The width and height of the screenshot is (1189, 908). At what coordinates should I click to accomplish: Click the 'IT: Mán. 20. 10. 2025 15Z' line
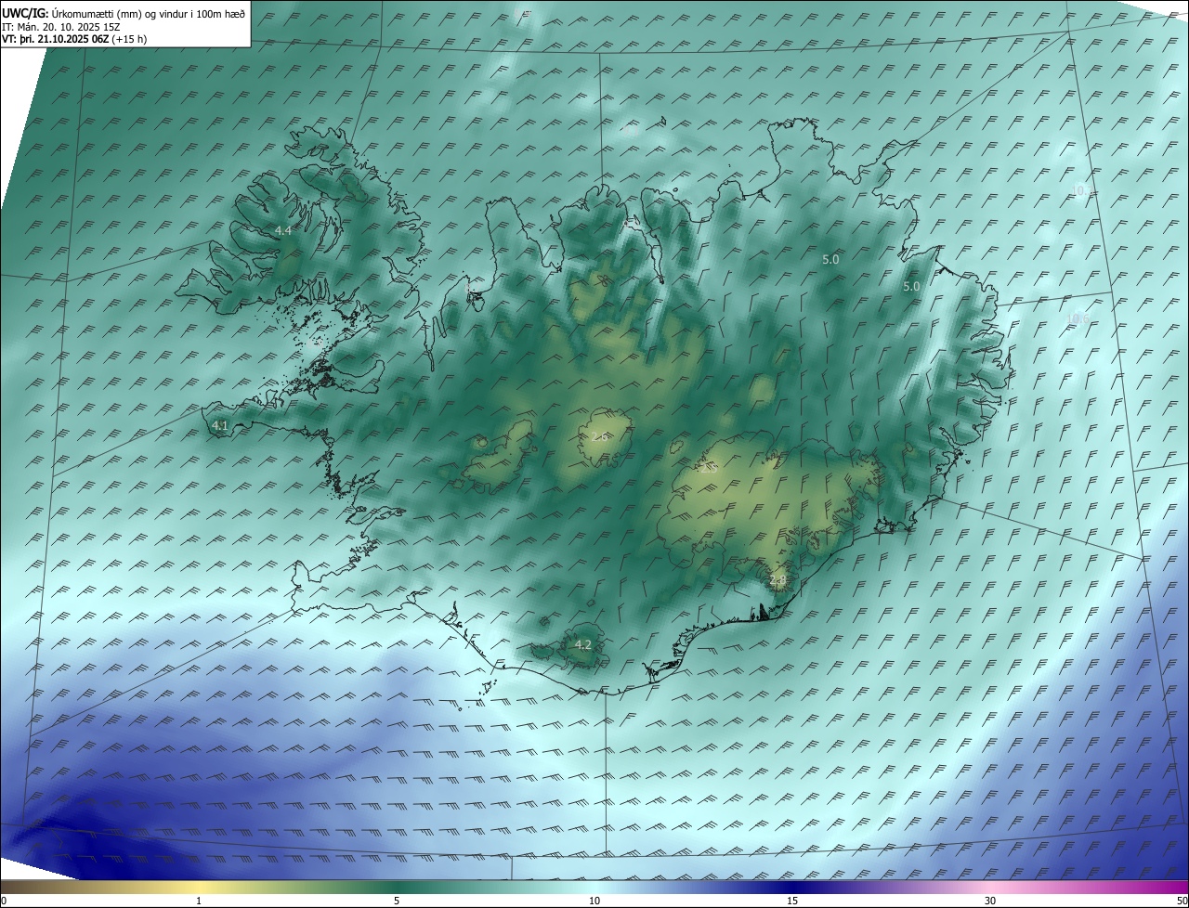tap(60, 27)
